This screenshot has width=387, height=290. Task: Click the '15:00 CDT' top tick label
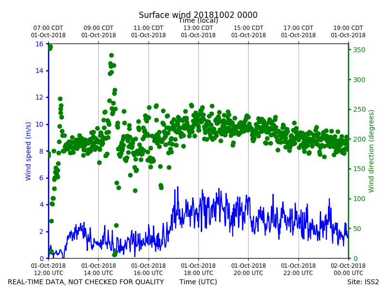coord(249,28)
